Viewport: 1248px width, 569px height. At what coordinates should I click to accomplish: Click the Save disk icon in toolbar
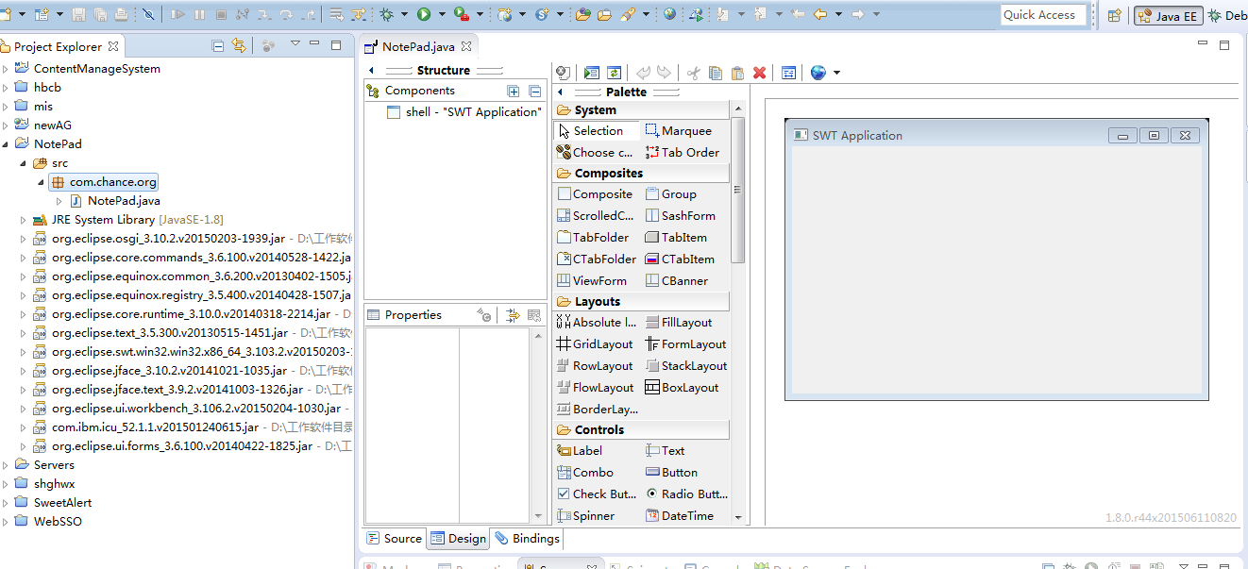click(x=78, y=14)
